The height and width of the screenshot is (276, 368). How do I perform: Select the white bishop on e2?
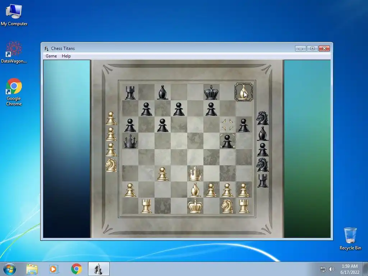click(x=195, y=190)
